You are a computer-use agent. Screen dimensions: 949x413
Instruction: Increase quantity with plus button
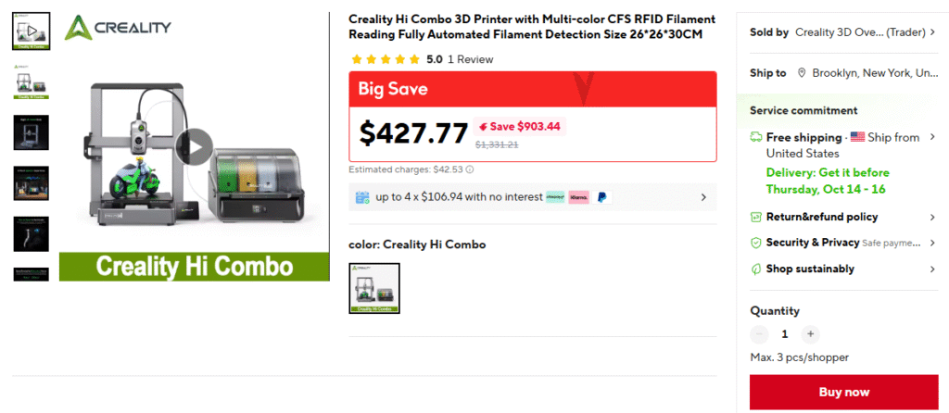(810, 334)
